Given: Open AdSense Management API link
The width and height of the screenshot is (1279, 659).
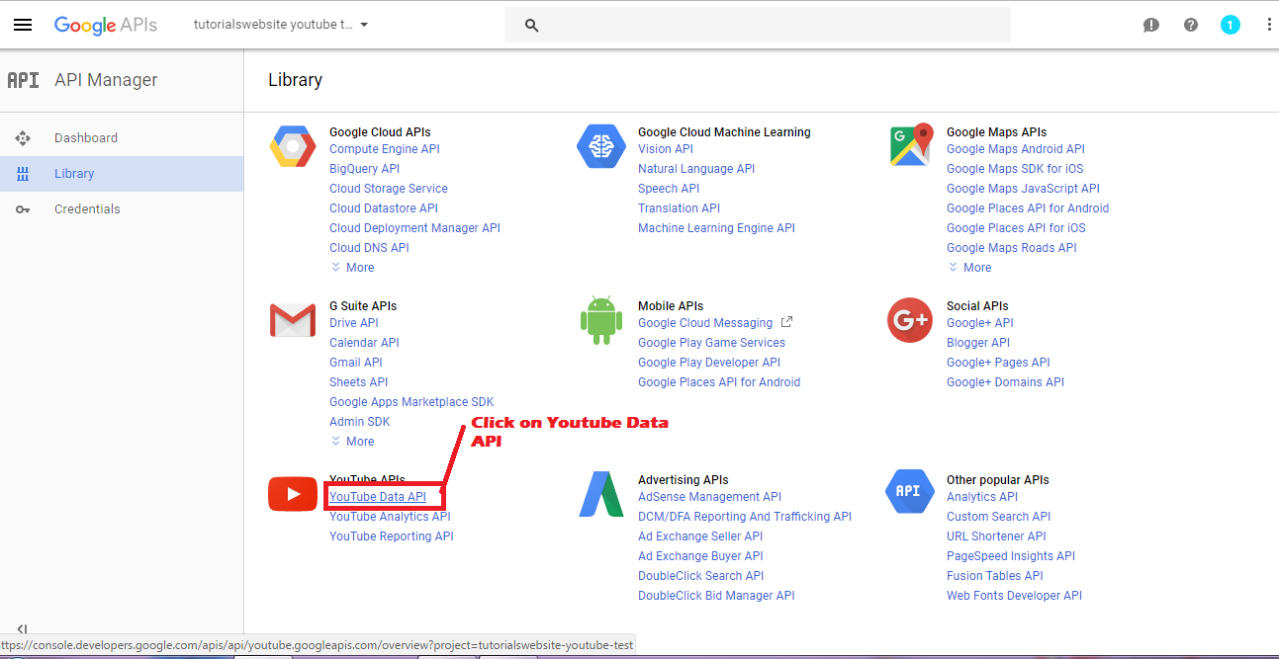Looking at the screenshot, I should [710, 497].
